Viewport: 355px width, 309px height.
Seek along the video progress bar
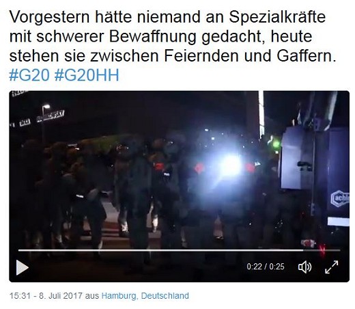(x=180, y=250)
